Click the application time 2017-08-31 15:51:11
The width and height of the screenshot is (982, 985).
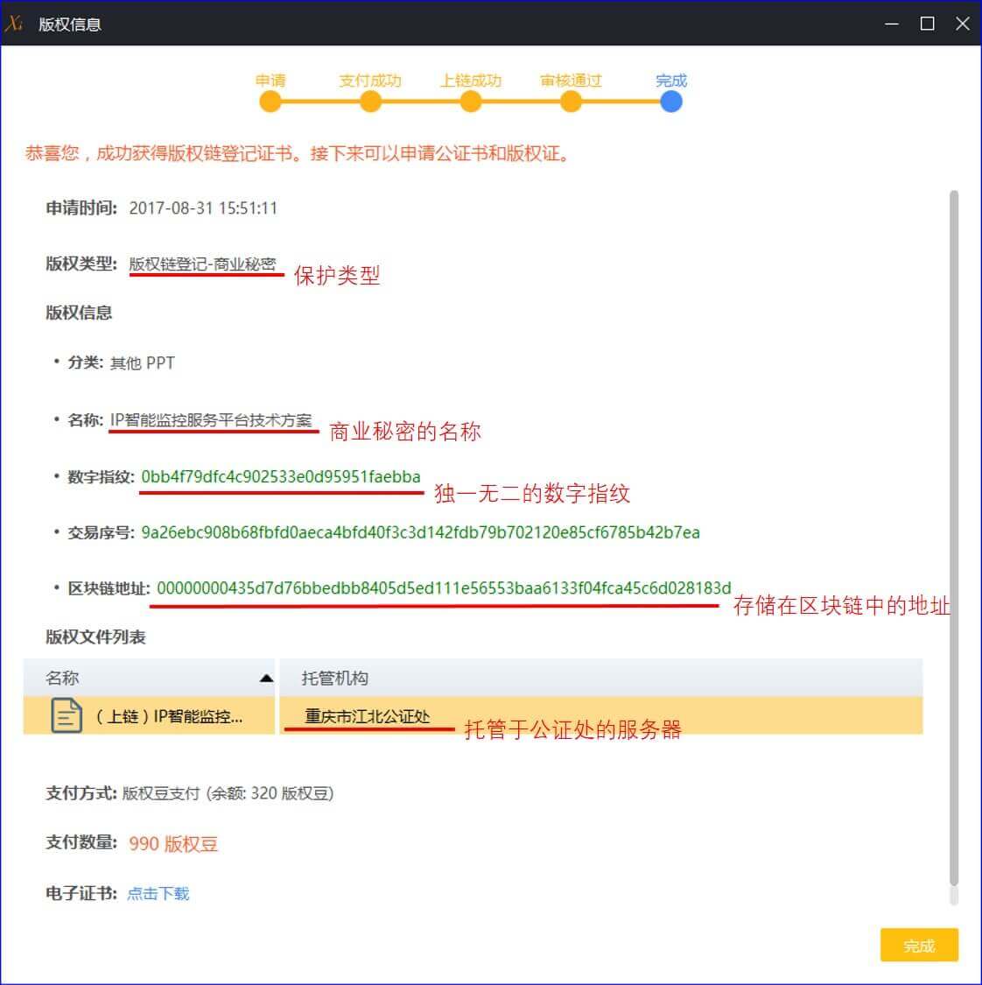tap(203, 208)
